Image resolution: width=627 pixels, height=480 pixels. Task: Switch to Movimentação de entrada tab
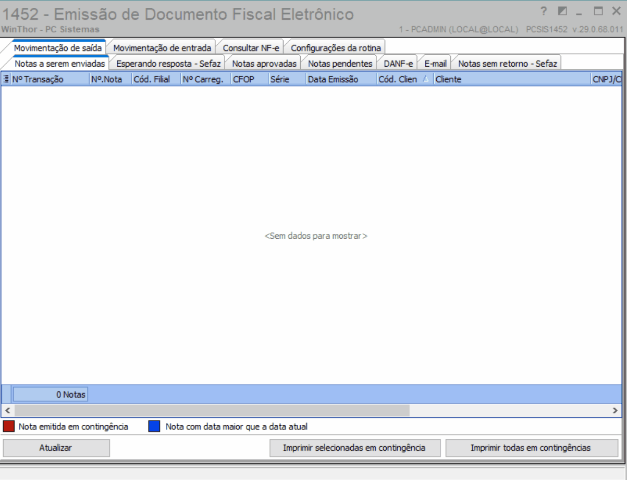pyautogui.click(x=162, y=48)
